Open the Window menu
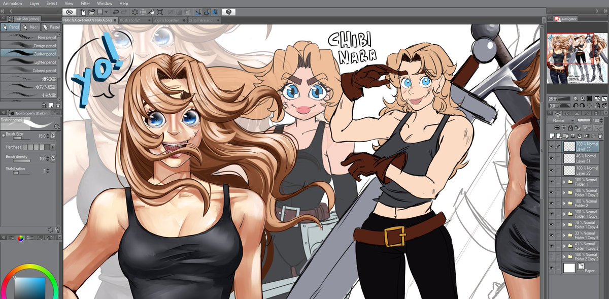Viewport: 609px width, 299px height. pos(105,3)
